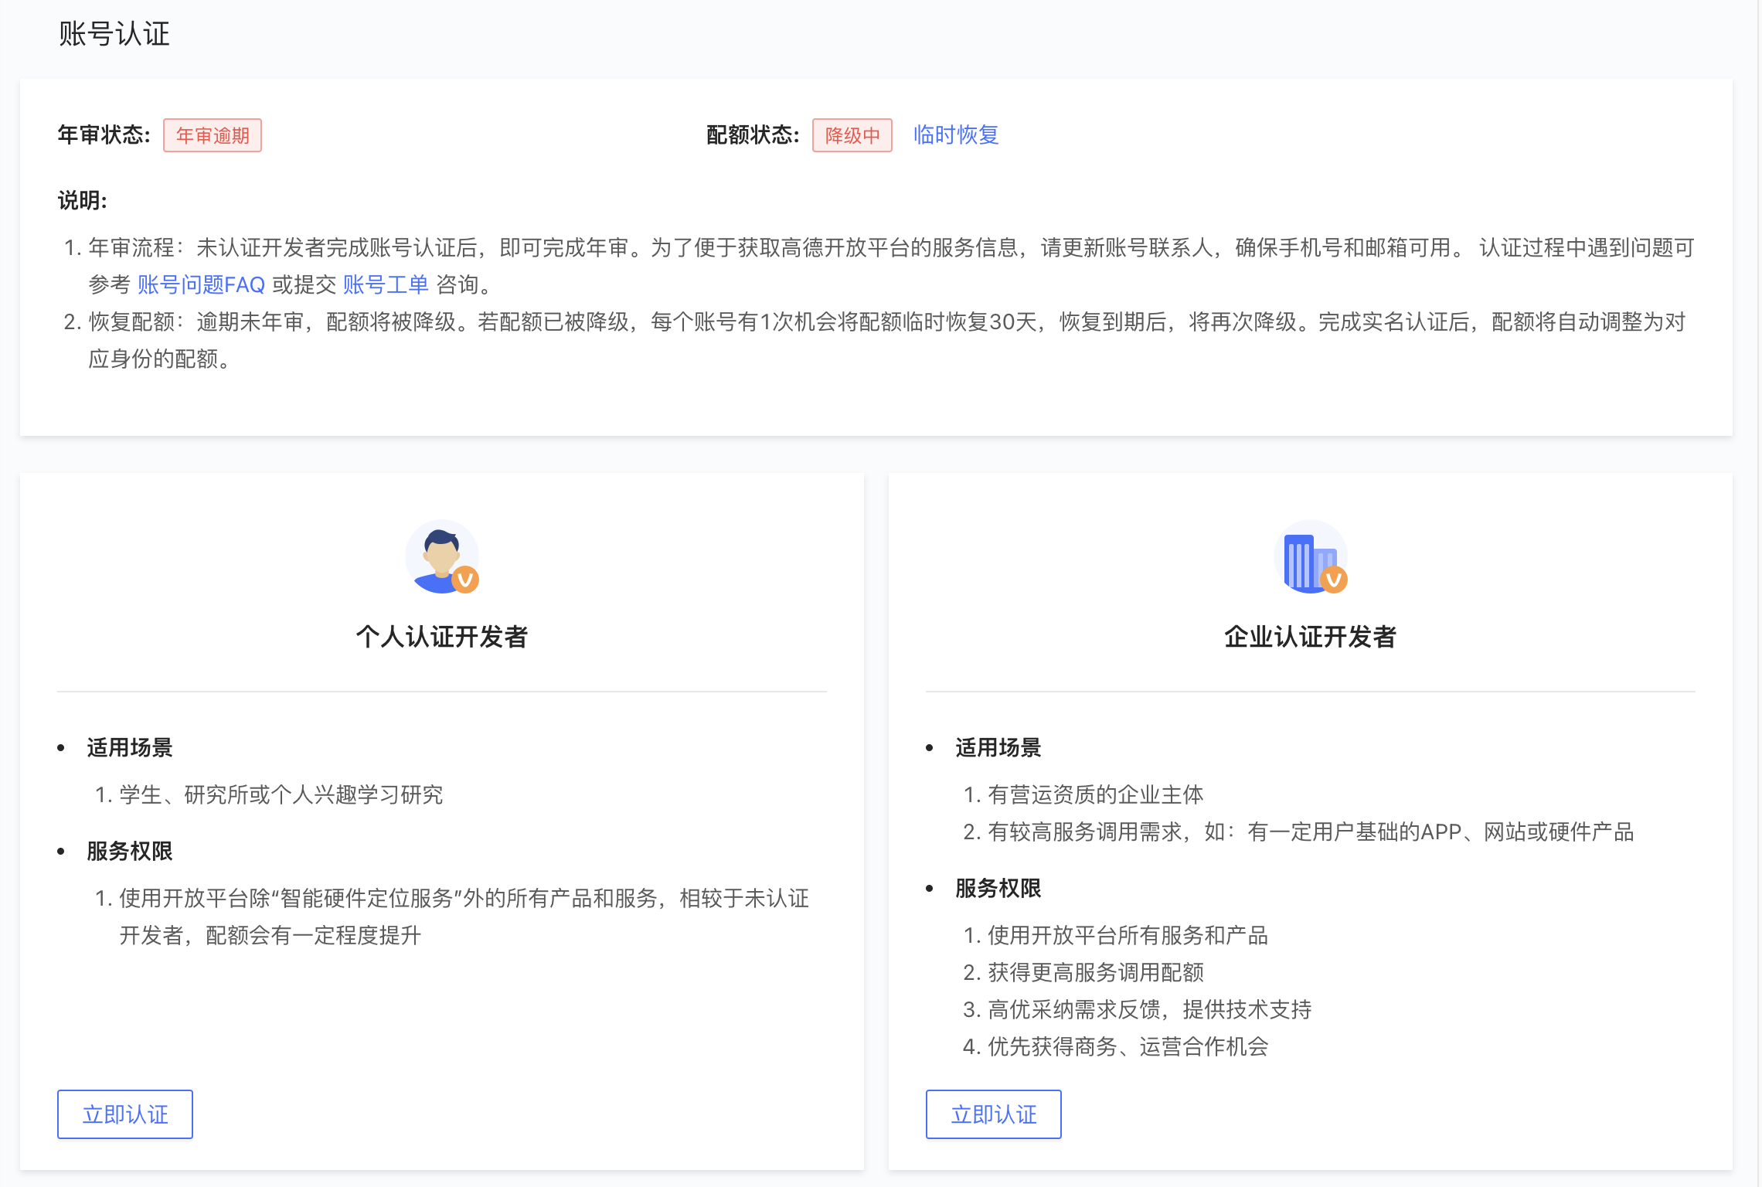Click the 获得更高服务调用配额 list item

coord(1095,972)
